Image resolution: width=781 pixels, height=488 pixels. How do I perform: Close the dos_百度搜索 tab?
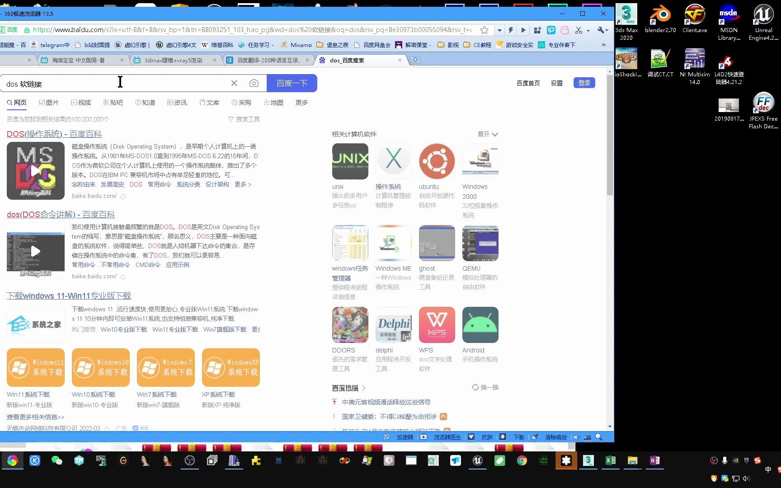coord(400,60)
